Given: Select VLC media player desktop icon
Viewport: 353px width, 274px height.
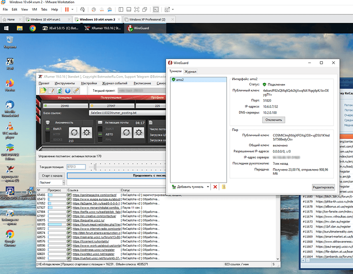Looking at the screenshot, I should (10, 130).
